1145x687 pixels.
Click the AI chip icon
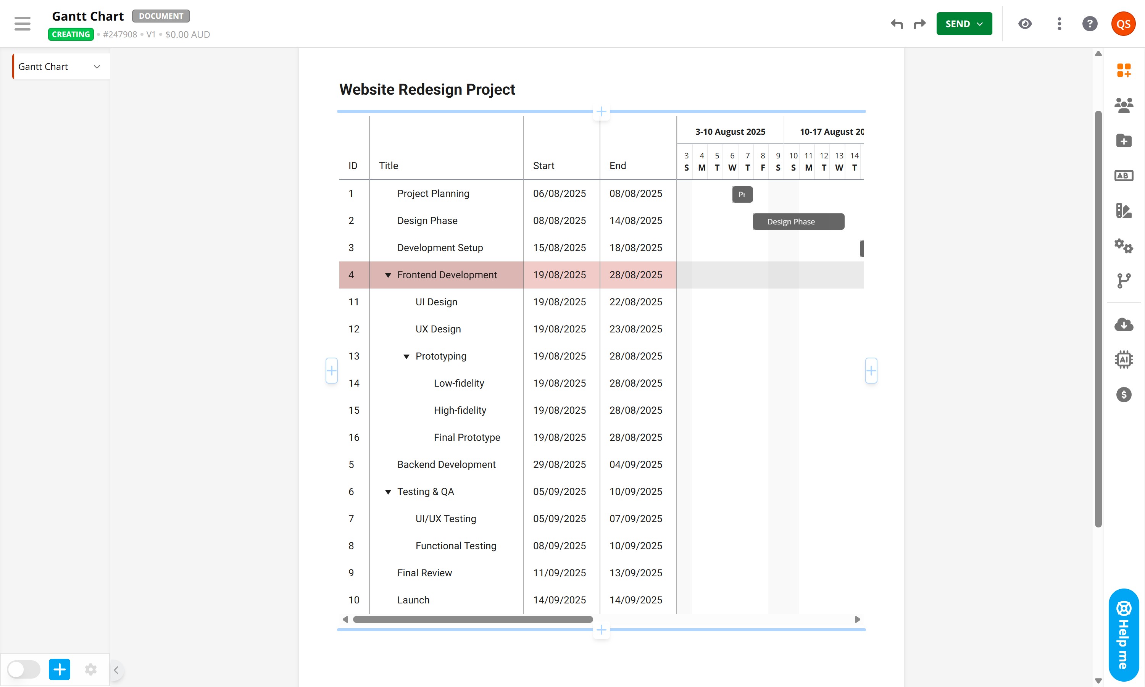click(1123, 359)
